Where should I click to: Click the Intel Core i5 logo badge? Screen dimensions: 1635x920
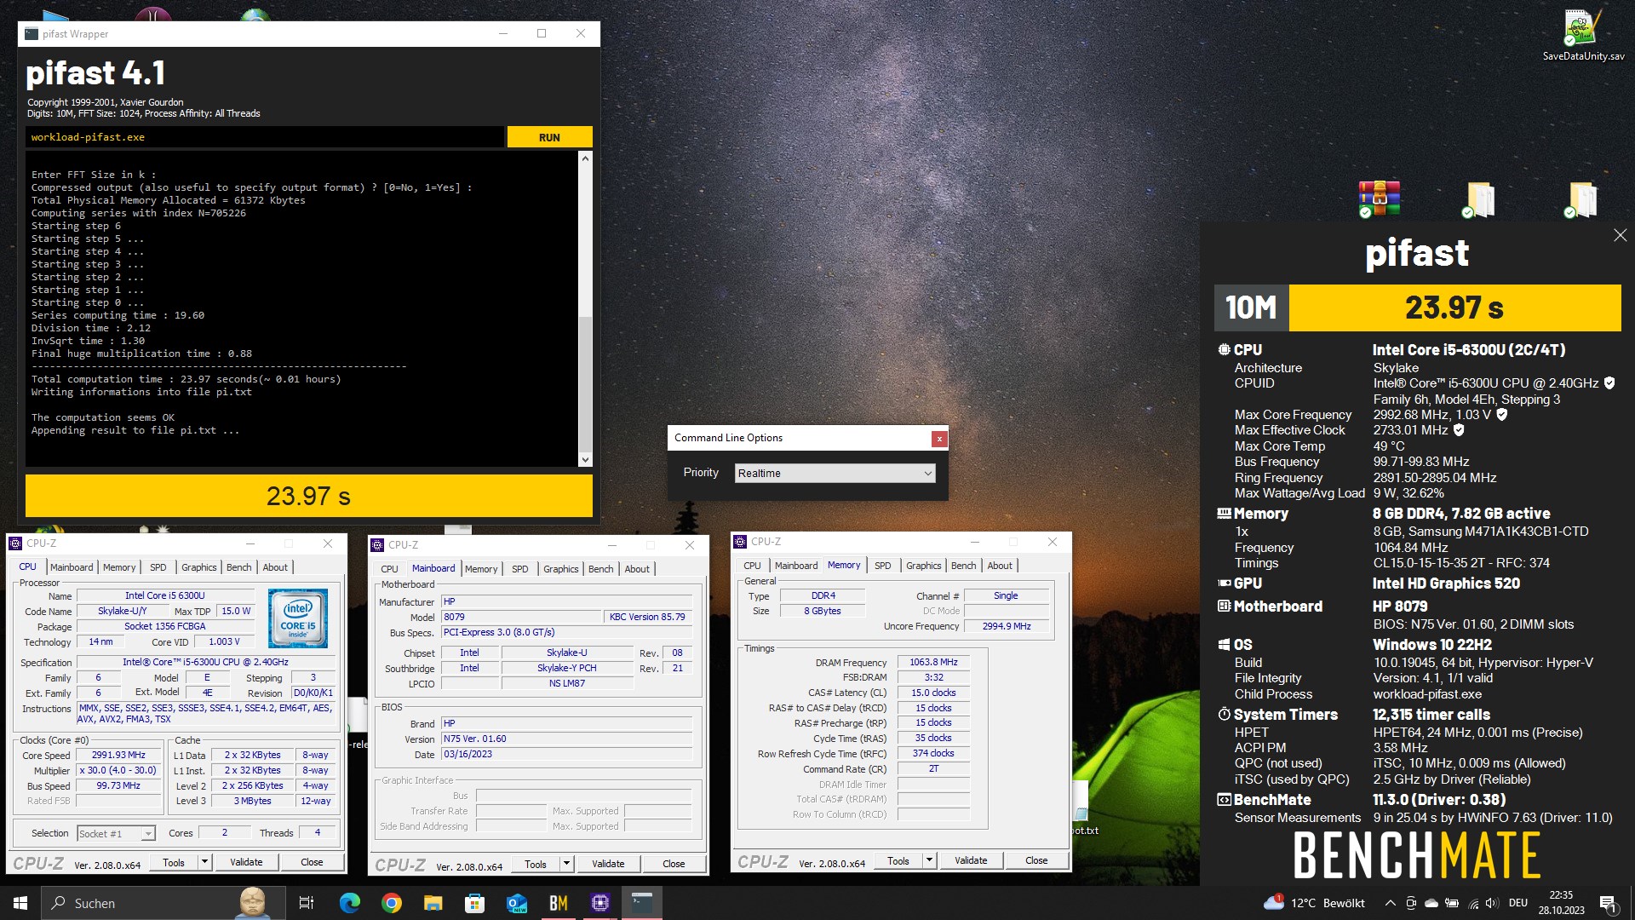[298, 618]
